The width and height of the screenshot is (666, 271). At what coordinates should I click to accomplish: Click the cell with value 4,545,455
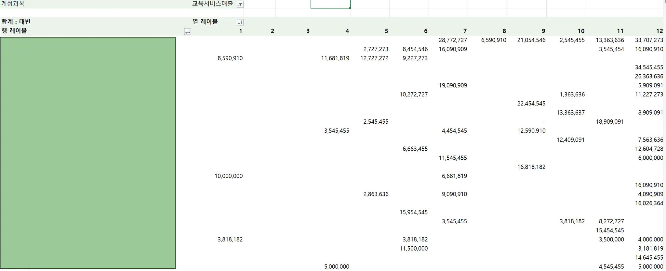tap(611, 267)
